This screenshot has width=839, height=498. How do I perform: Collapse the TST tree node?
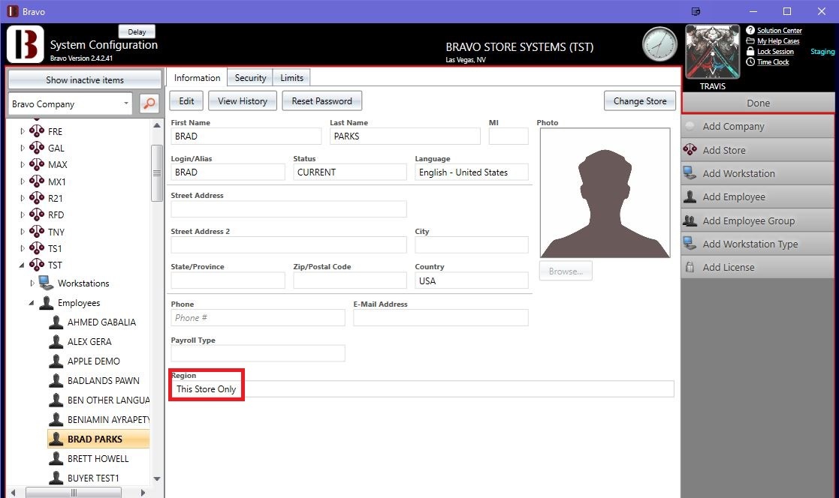click(x=23, y=265)
